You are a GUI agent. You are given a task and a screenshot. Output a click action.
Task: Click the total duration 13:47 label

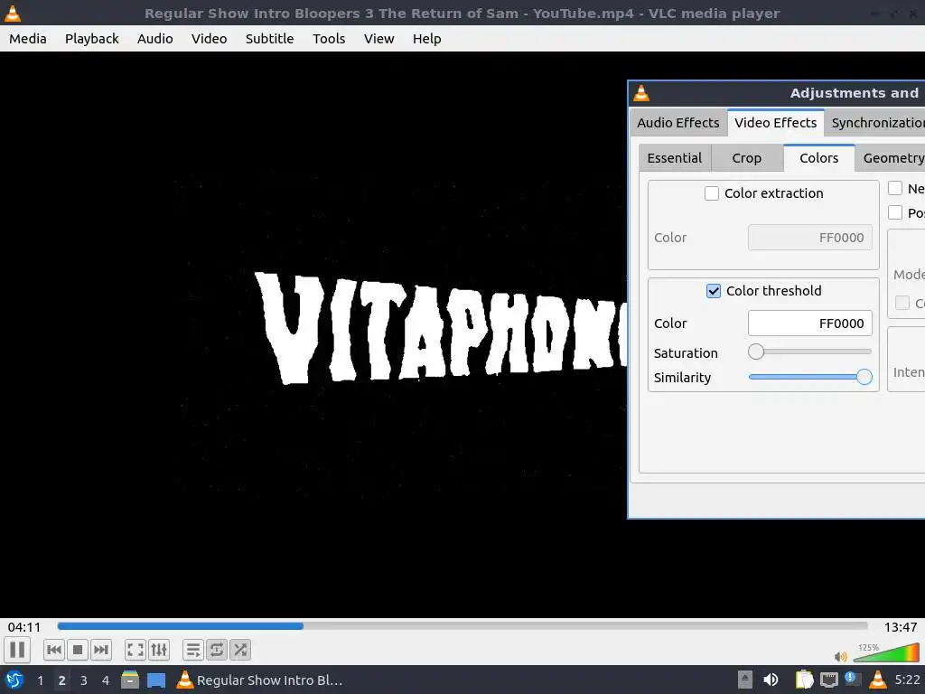[901, 627]
